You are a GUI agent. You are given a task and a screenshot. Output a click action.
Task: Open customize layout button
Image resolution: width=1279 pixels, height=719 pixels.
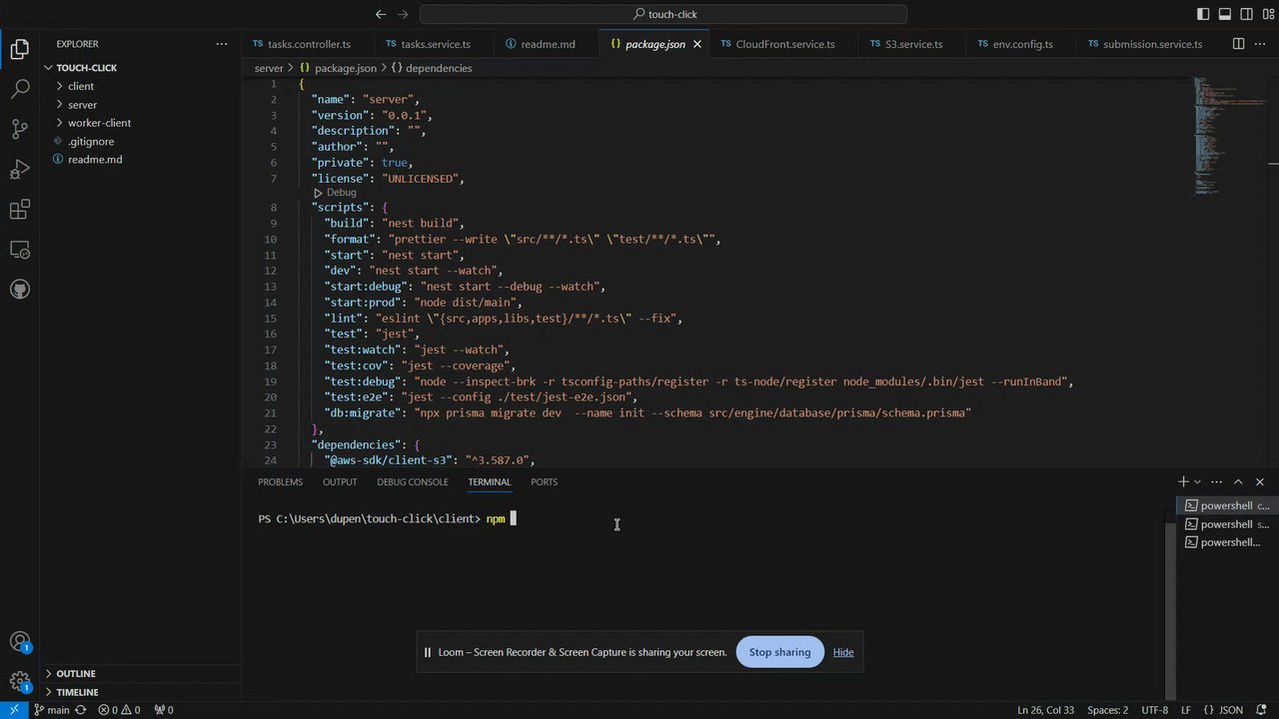pos(1269,14)
